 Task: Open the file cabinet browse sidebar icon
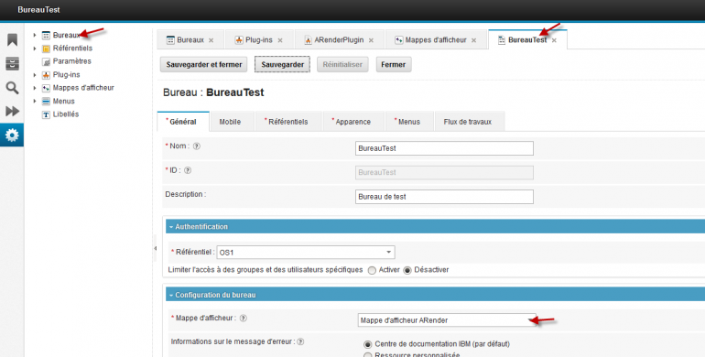coord(12,63)
